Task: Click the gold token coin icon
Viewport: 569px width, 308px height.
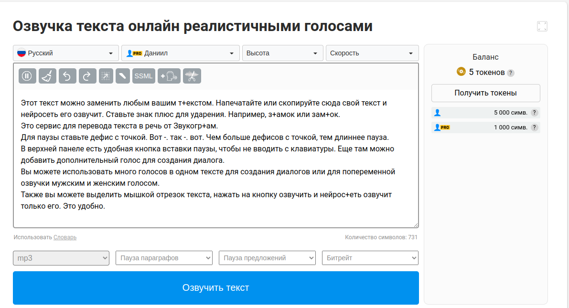Action: (x=461, y=72)
